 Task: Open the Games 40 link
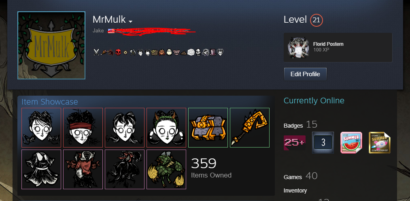[x=300, y=176]
